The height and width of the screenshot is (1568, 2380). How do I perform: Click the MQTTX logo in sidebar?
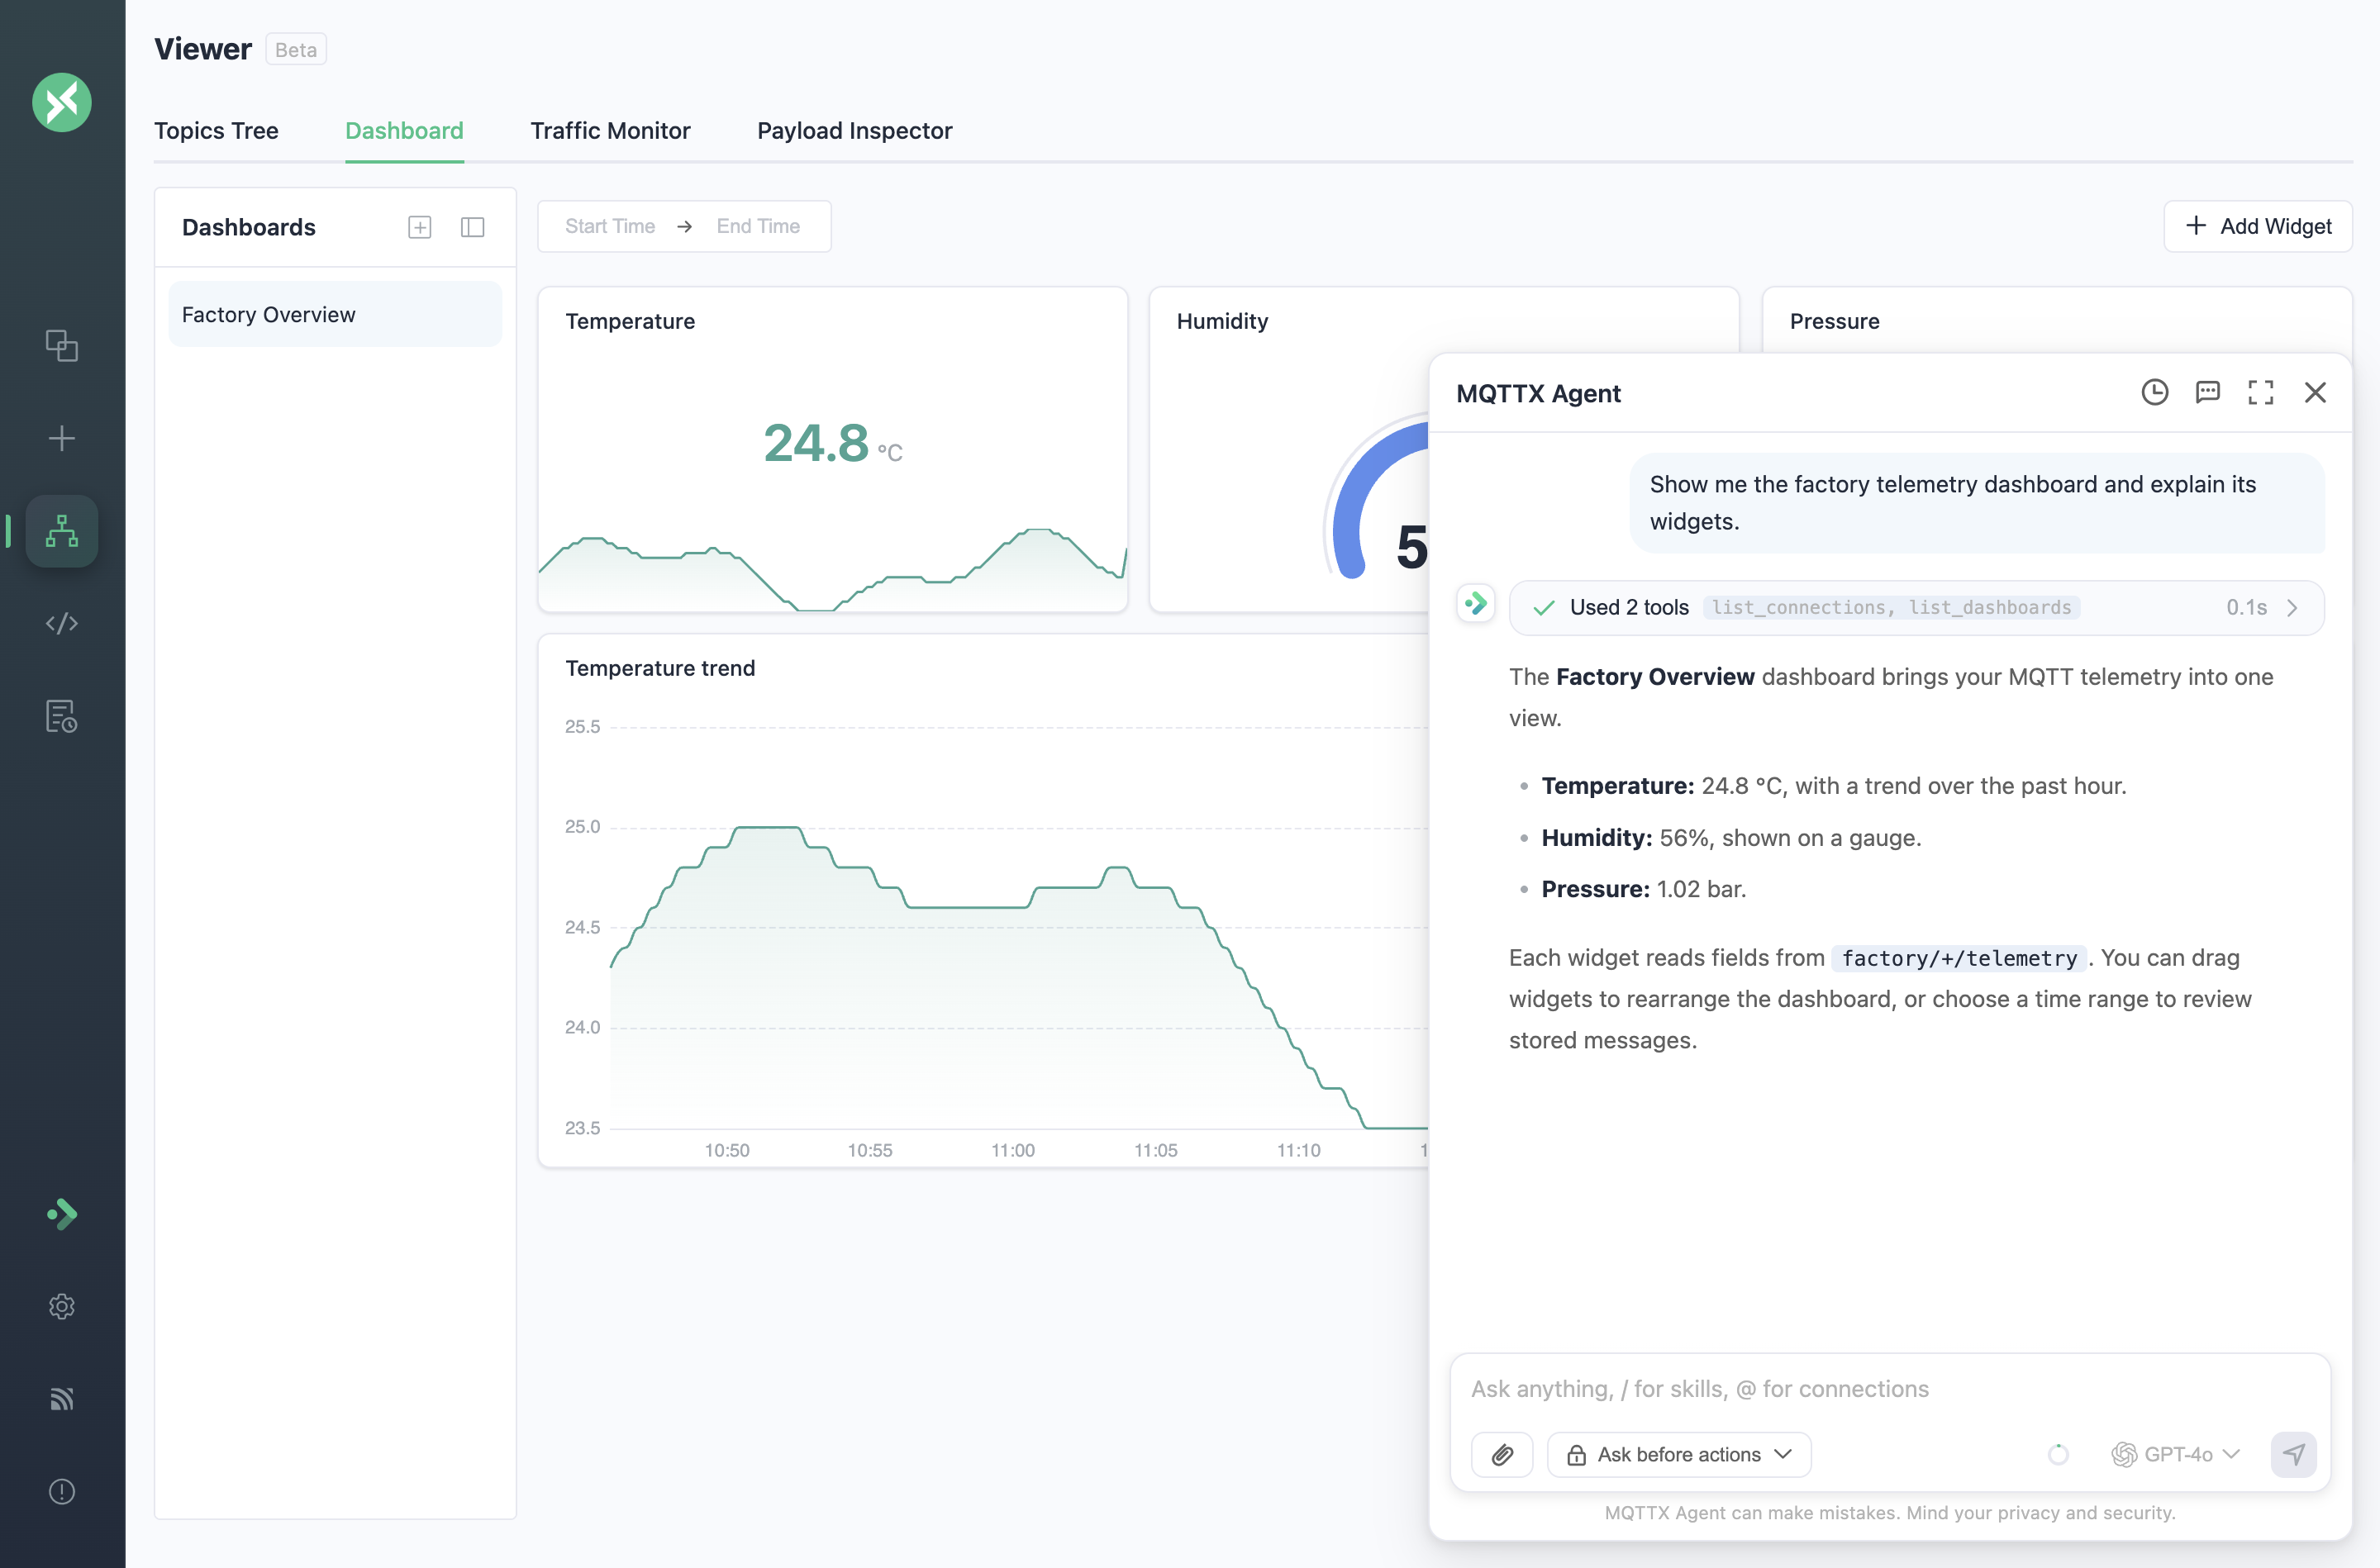(x=62, y=102)
